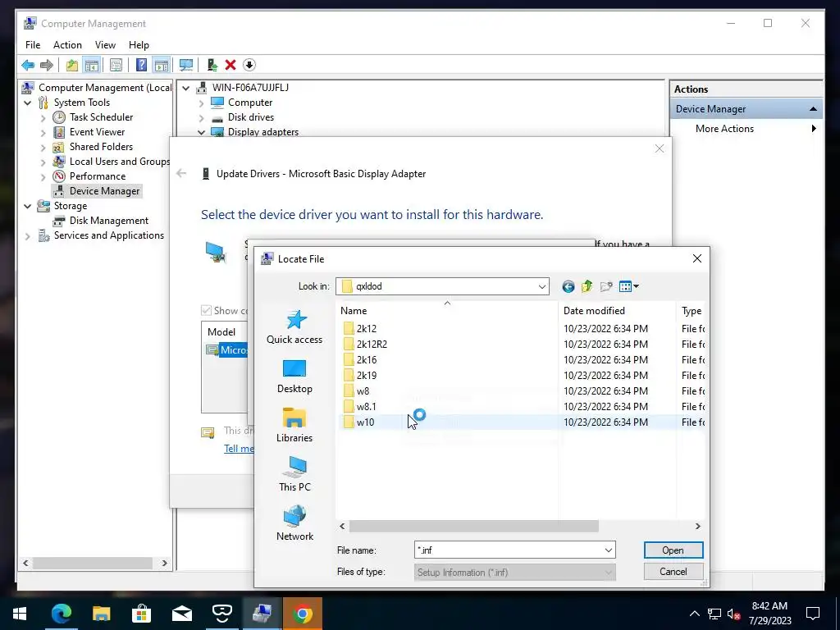Select Network in Locate File sidebar
Screen dimensions: 840x630
coord(294,523)
